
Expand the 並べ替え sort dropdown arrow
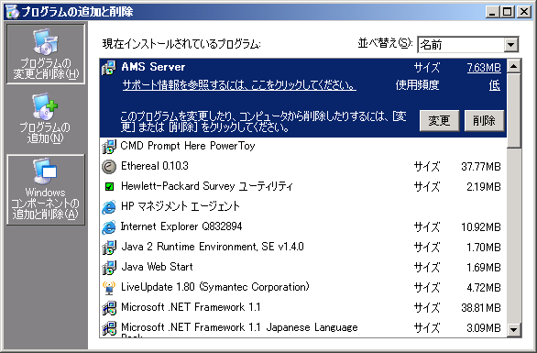511,45
